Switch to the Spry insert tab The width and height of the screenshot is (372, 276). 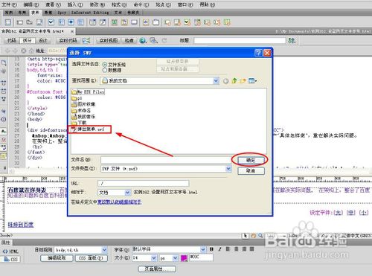coord(62,13)
